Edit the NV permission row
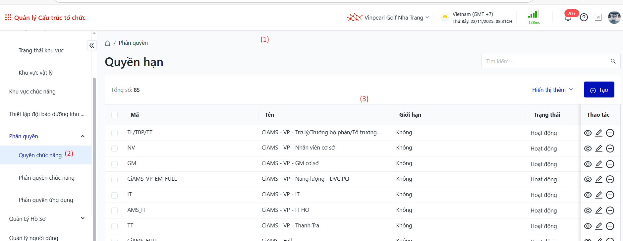The height and width of the screenshot is (241, 623). pyautogui.click(x=599, y=149)
